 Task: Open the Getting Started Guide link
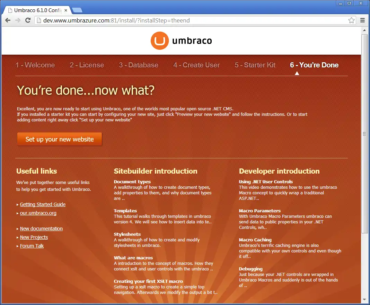pos(43,204)
